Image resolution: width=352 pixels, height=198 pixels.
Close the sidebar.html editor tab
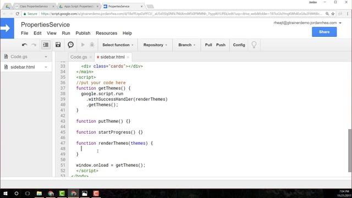(128, 57)
